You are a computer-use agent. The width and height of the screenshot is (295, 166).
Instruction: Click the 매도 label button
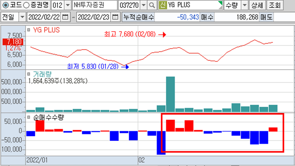(x=266, y=17)
